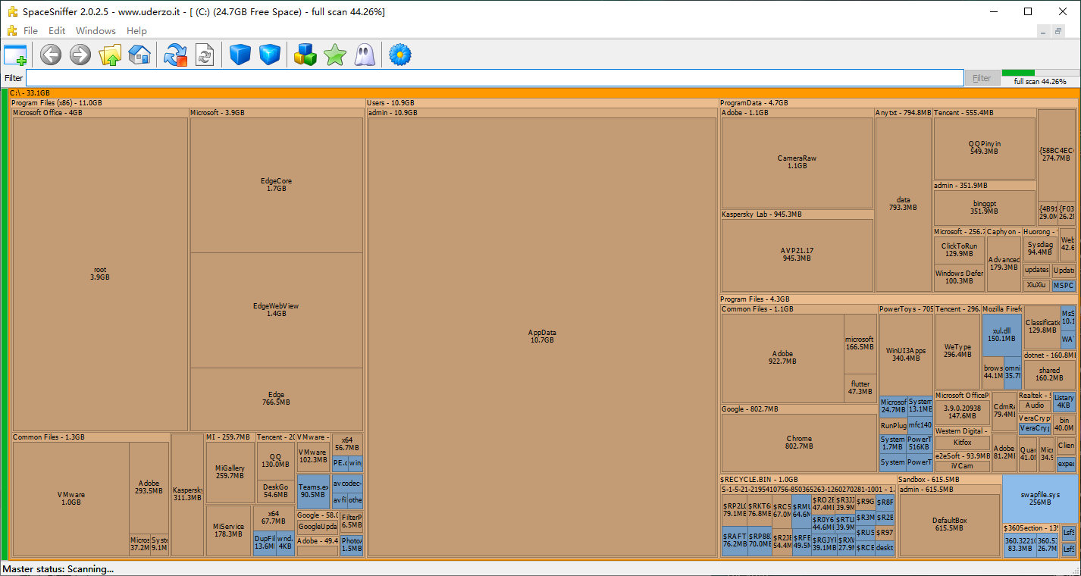Click the New View toolbar icon
This screenshot has height=576, width=1081.
pyautogui.click(x=15, y=55)
